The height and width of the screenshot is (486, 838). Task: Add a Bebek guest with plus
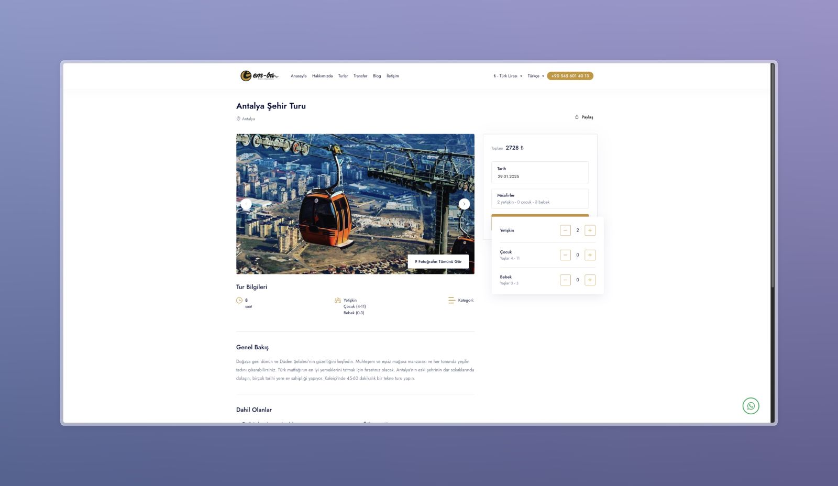(590, 280)
